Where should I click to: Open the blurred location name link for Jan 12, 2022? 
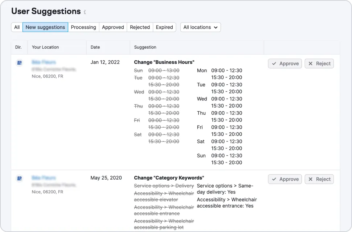tap(44, 62)
